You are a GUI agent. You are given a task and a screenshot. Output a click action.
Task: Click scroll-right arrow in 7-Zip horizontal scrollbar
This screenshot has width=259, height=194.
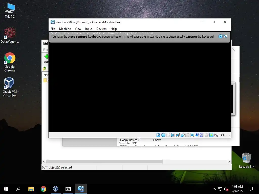pyautogui.click(x=229, y=161)
